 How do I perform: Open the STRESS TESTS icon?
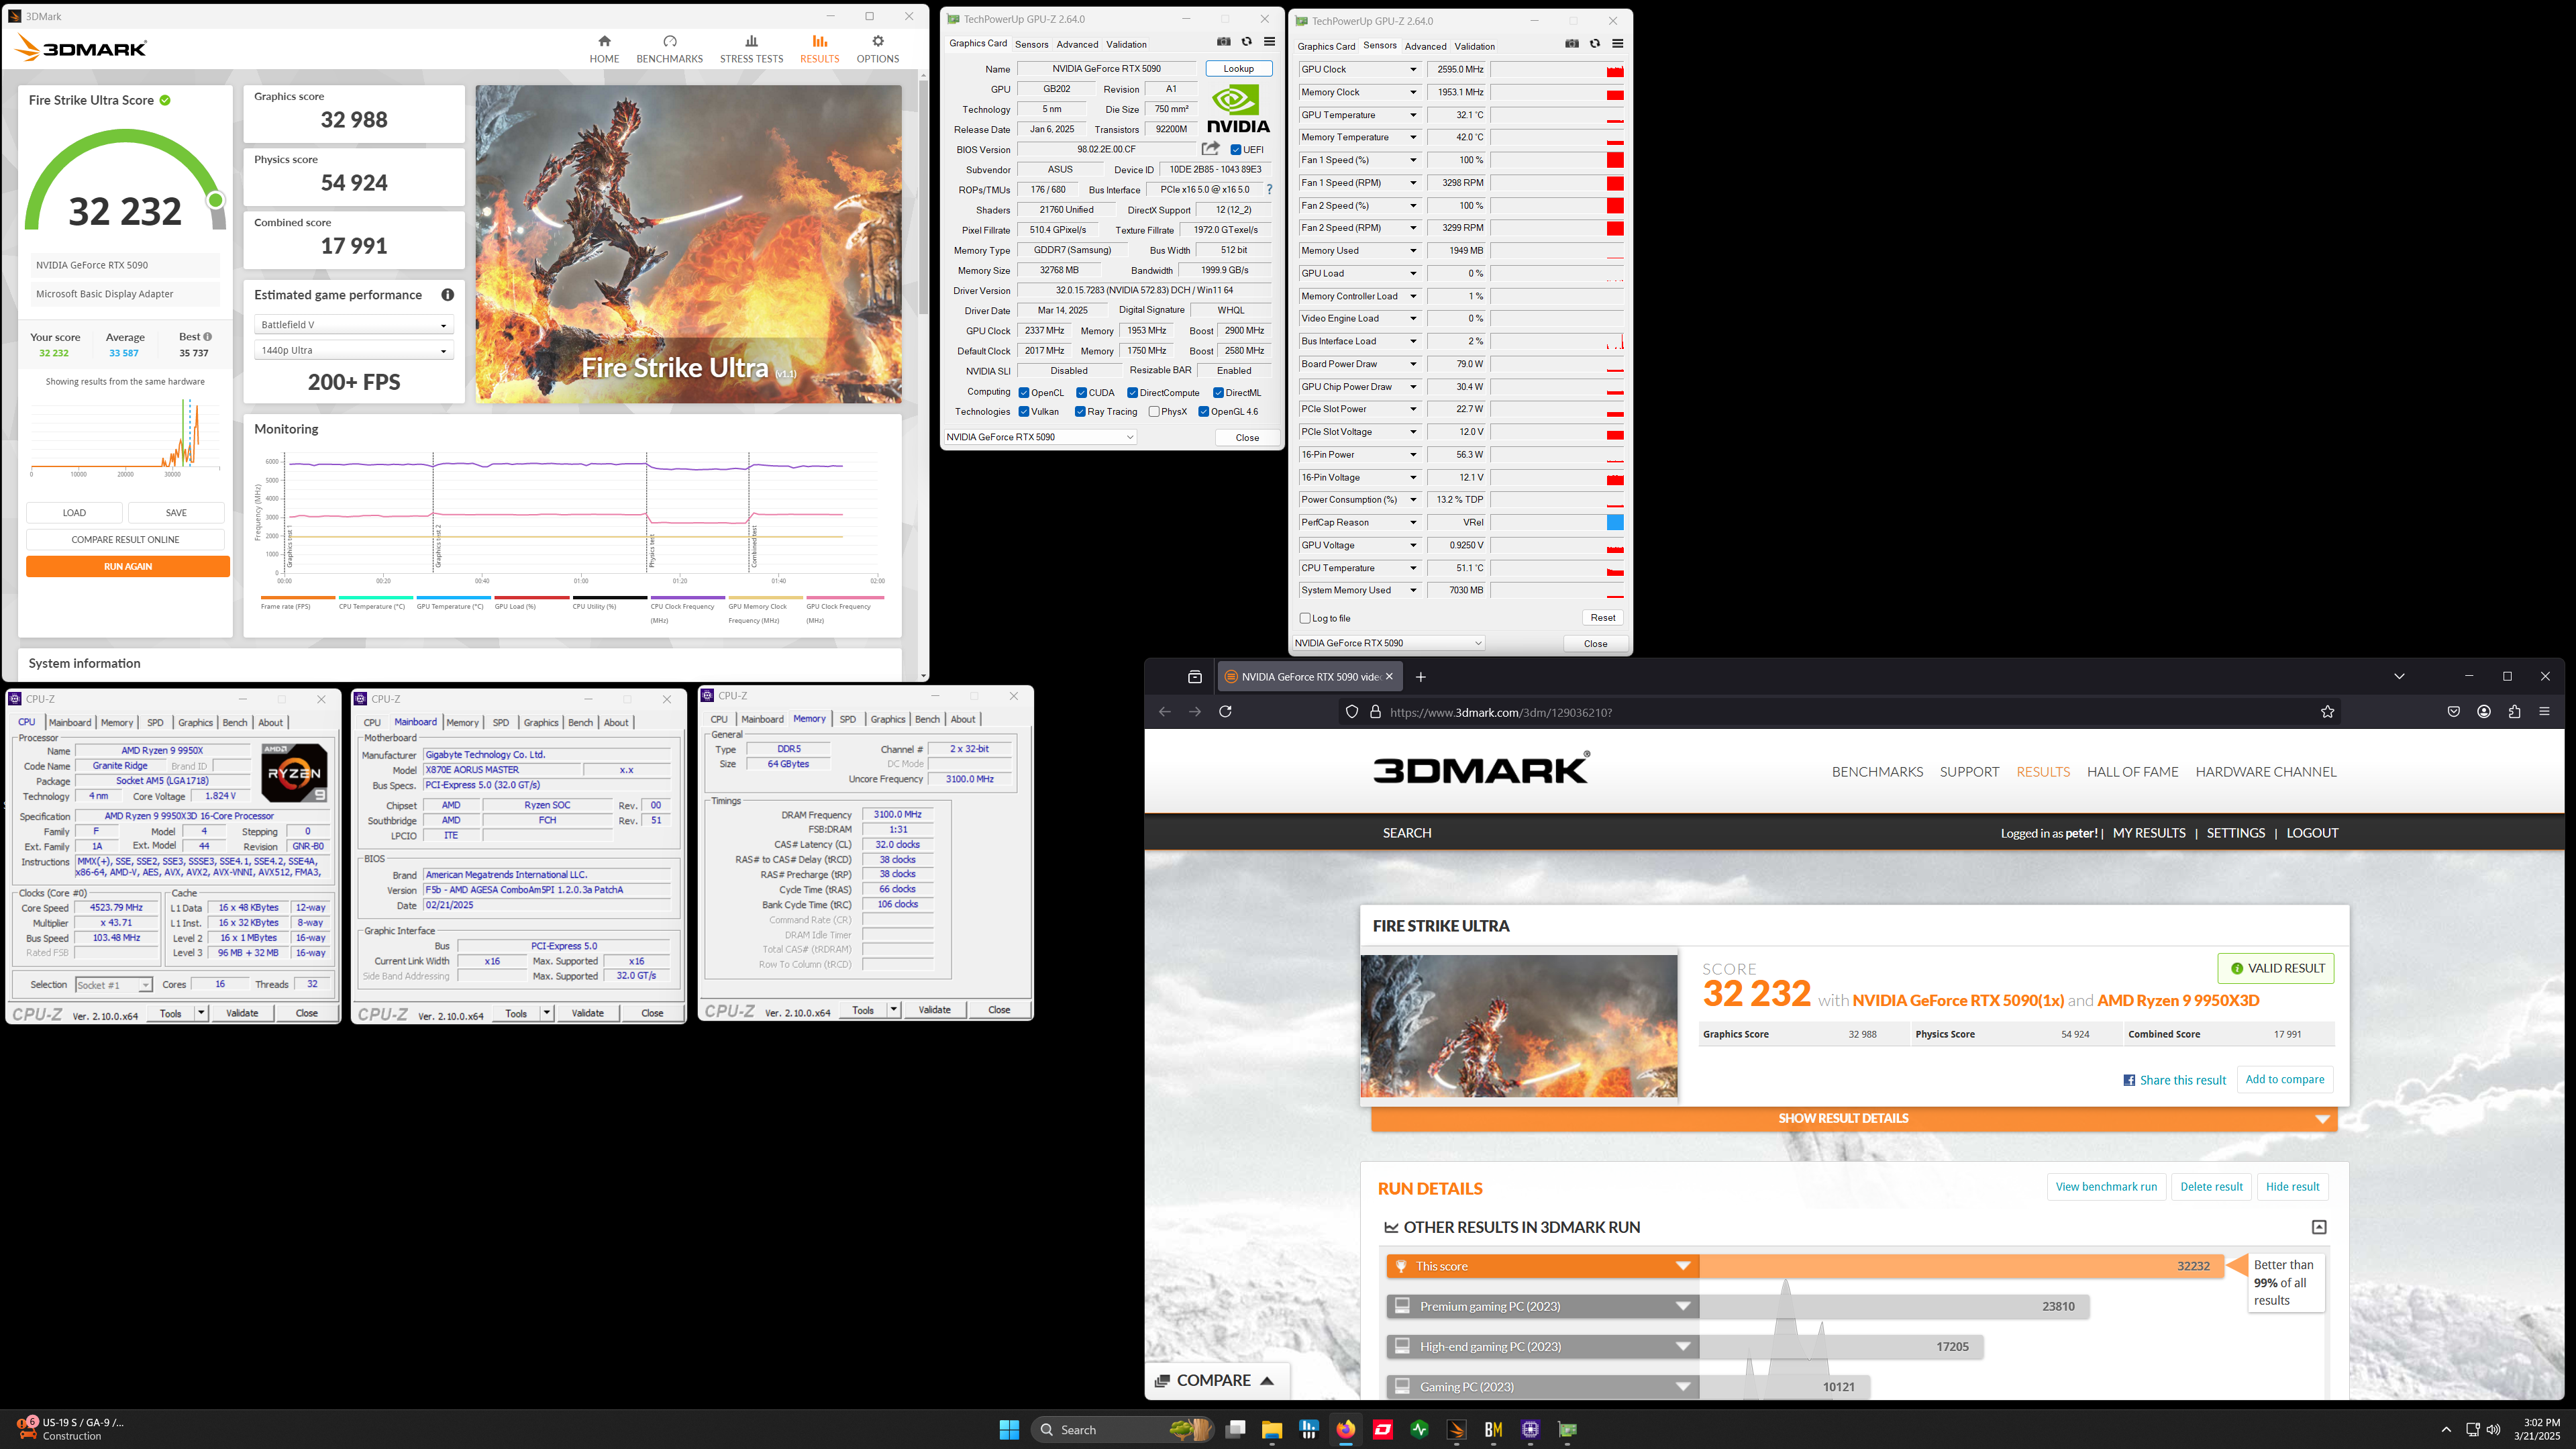[751, 41]
